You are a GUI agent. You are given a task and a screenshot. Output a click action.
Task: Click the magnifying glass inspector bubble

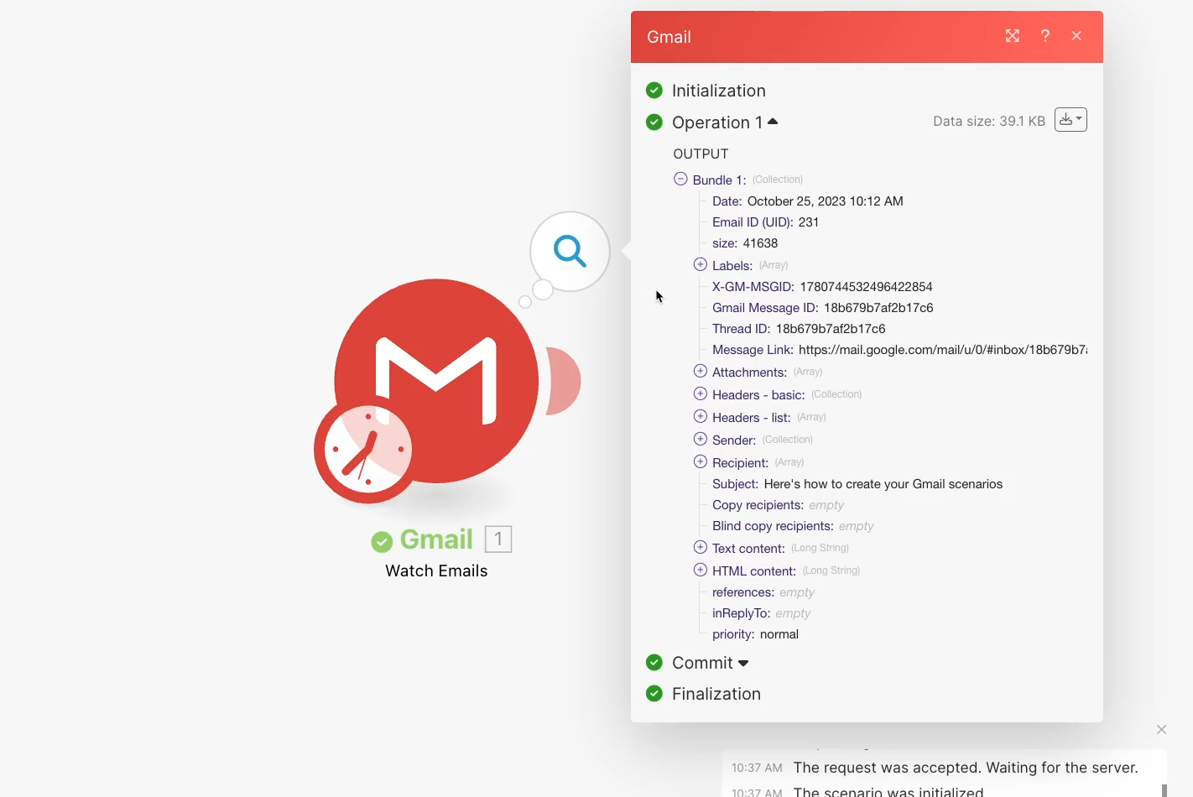570,251
